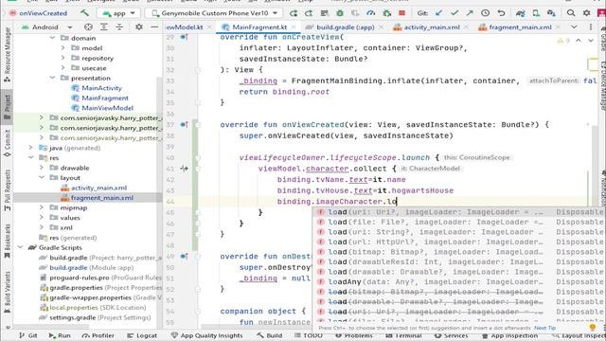Close the build.gradle (:app) tab
This screenshot has height=341, width=606.
[x=381, y=27]
